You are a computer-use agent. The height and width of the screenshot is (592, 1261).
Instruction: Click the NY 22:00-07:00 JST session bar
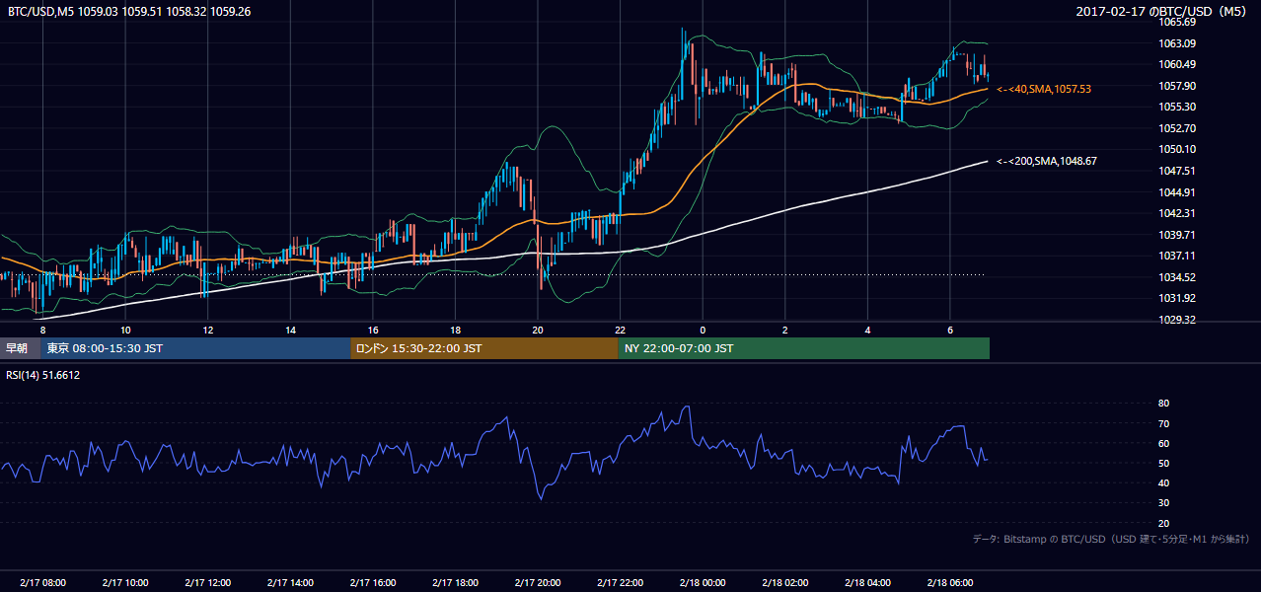coord(804,348)
